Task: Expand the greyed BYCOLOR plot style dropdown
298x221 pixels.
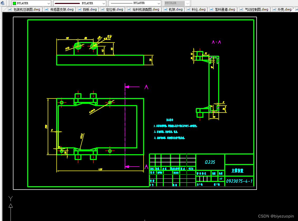Action: [187, 3]
